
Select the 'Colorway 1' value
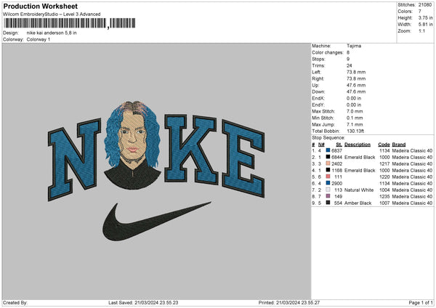coord(39,39)
